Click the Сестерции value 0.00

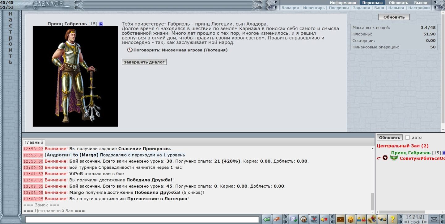[431, 41]
